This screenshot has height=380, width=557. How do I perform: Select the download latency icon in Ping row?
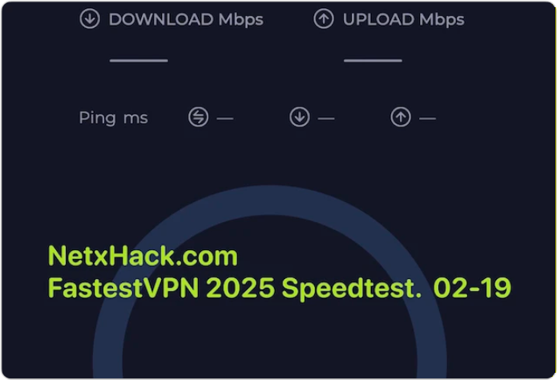(300, 117)
